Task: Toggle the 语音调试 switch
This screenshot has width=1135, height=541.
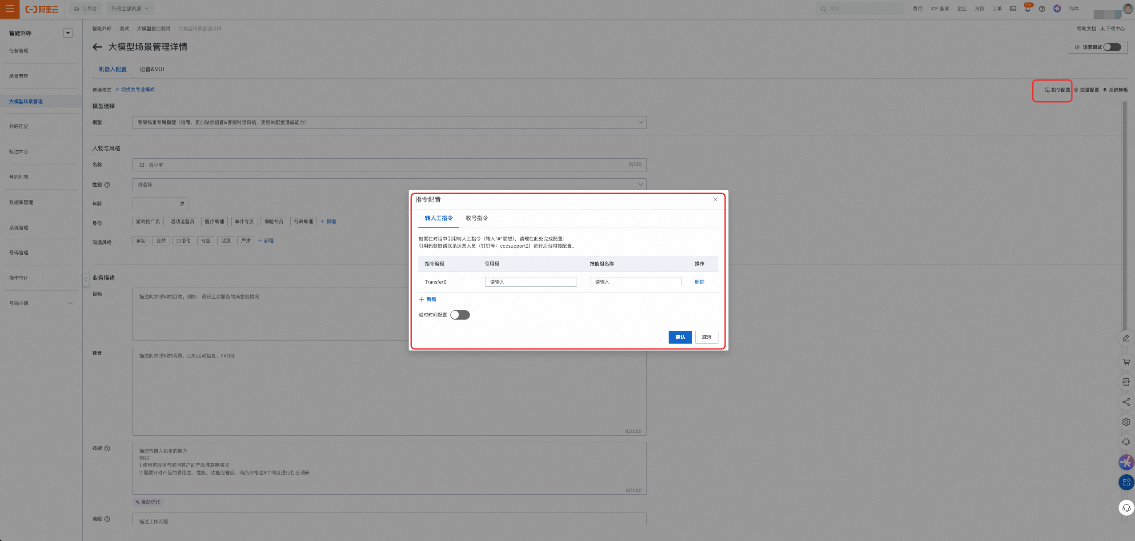Action: point(1112,48)
